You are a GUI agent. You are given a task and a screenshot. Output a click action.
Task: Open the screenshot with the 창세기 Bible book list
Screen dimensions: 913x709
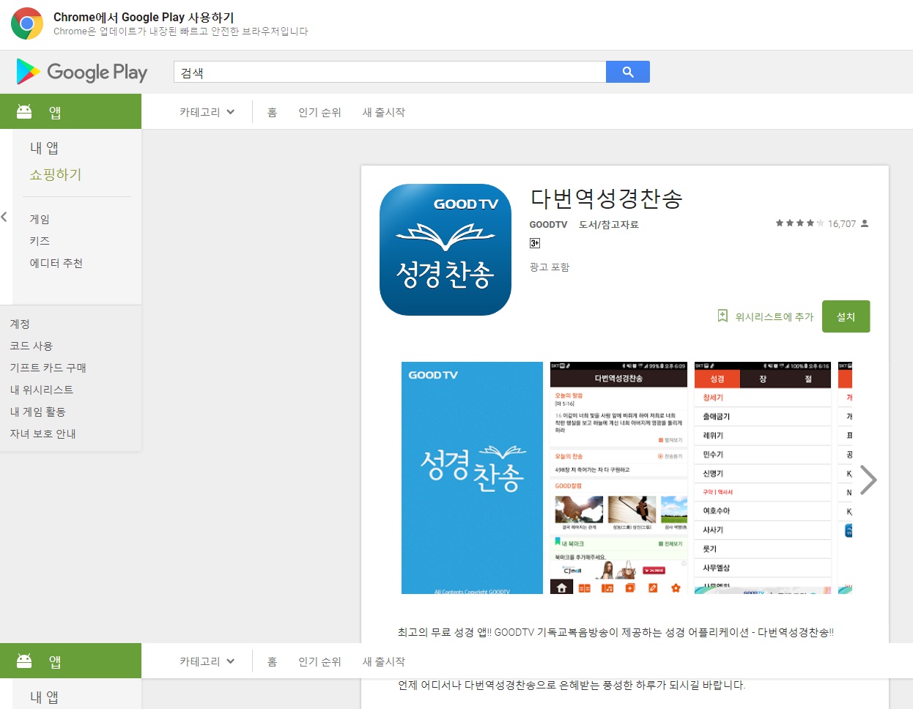pos(763,478)
